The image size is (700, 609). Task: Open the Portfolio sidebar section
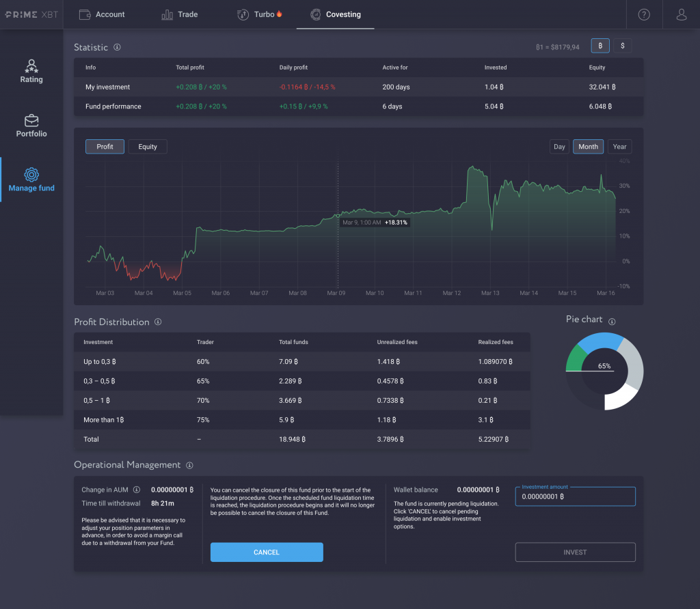[31, 126]
